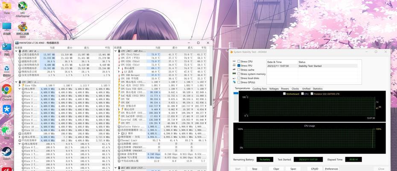
Task: Click the chip icon beside Stress cache
Action: click(x=234, y=70)
